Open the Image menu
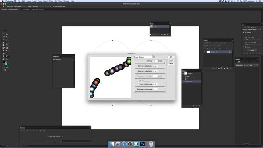The width and height of the screenshot is (263, 148). [x=29, y=1]
